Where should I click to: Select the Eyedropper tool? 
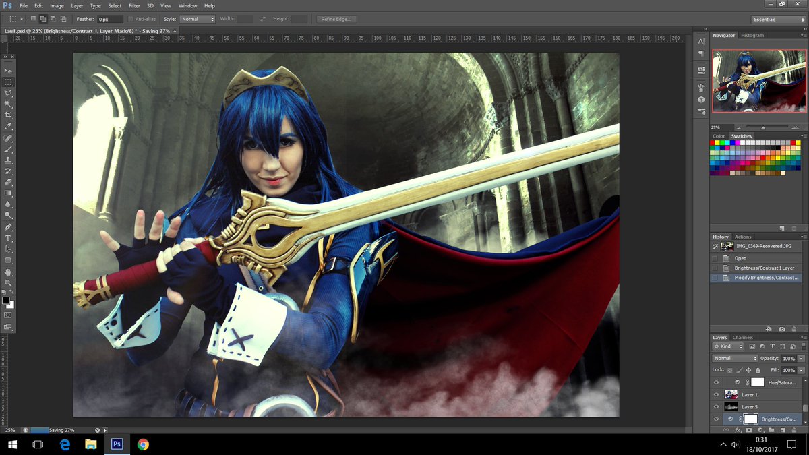point(8,126)
